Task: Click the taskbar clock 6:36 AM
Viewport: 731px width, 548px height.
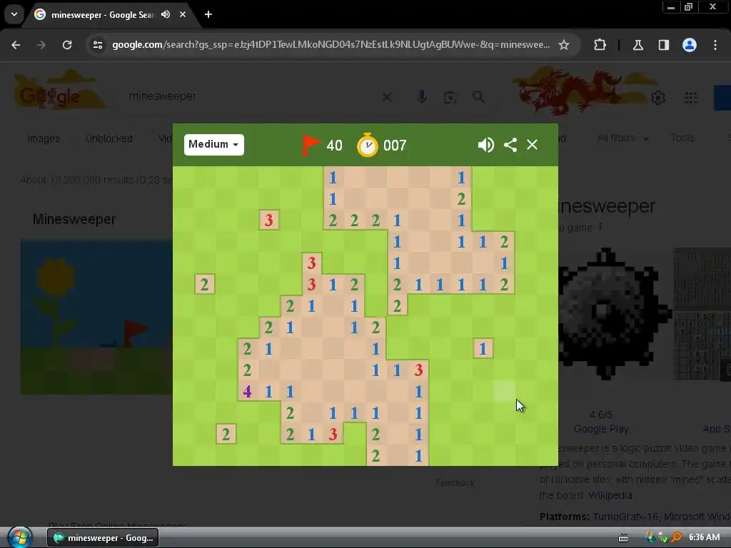Action: point(705,537)
